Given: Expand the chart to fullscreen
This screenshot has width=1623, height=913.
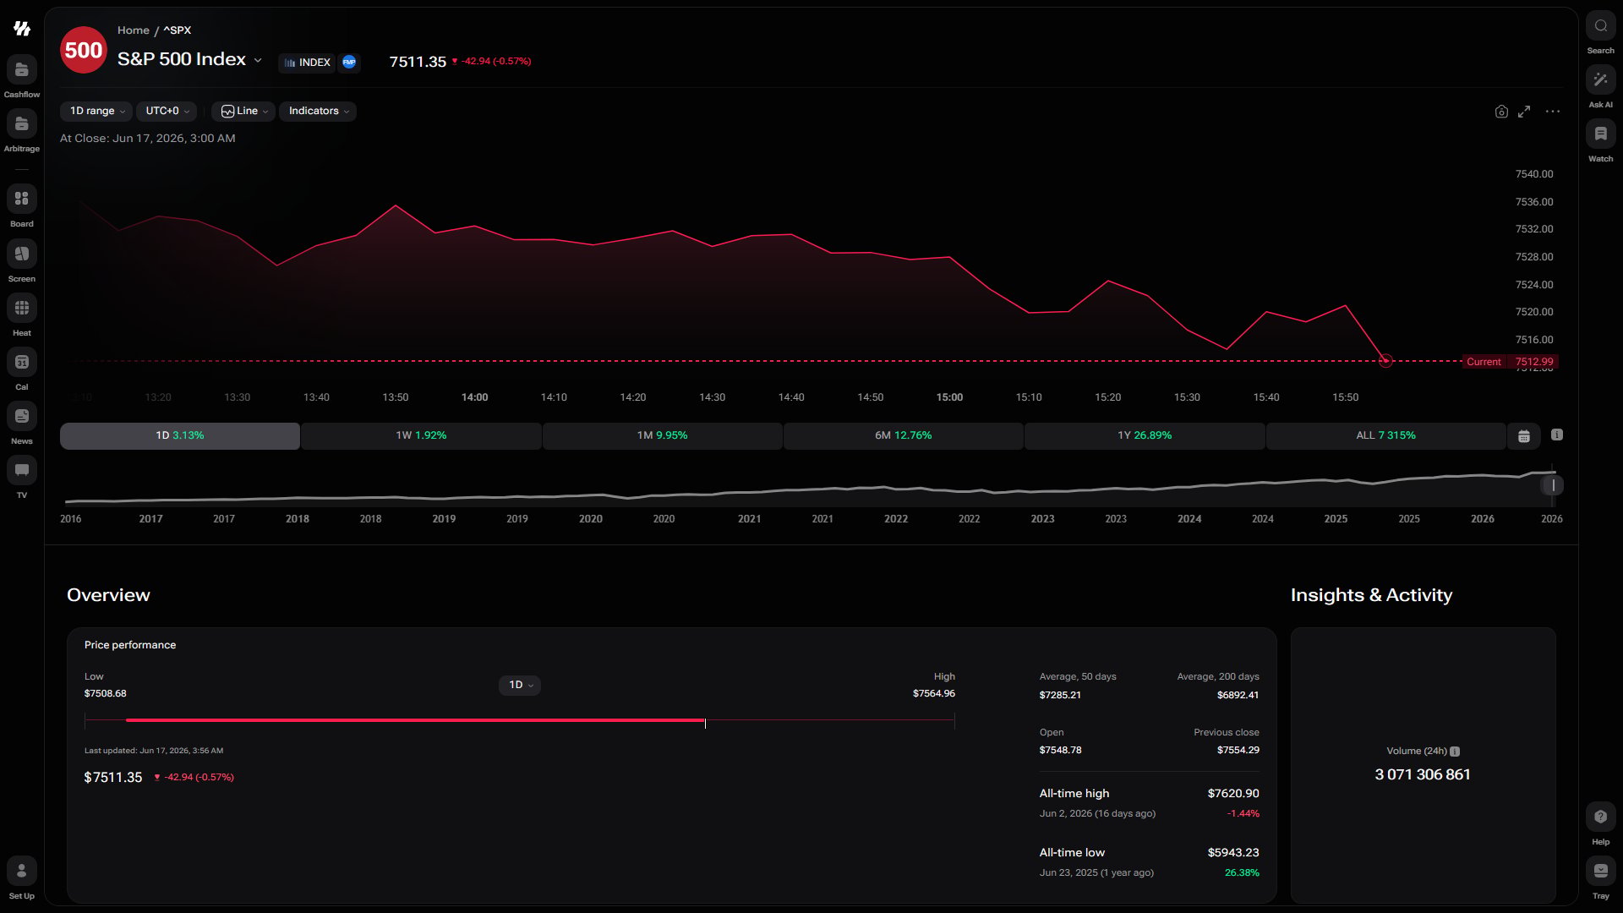Looking at the screenshot, I should tap(1524, 112).
